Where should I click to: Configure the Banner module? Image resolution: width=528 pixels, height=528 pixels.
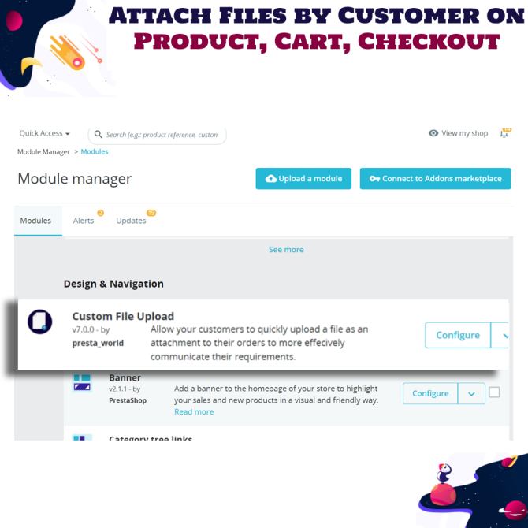tap(430, 393)
